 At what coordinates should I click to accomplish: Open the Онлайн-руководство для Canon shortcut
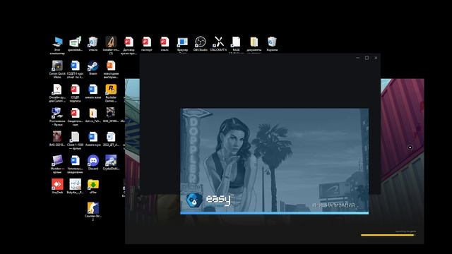[57, 93]
